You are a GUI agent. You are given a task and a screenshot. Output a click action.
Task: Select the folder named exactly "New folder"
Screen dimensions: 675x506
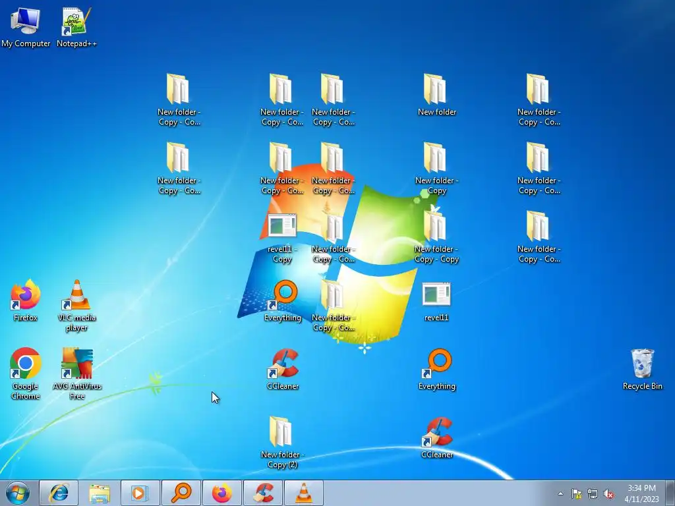[x=436, y=95]
